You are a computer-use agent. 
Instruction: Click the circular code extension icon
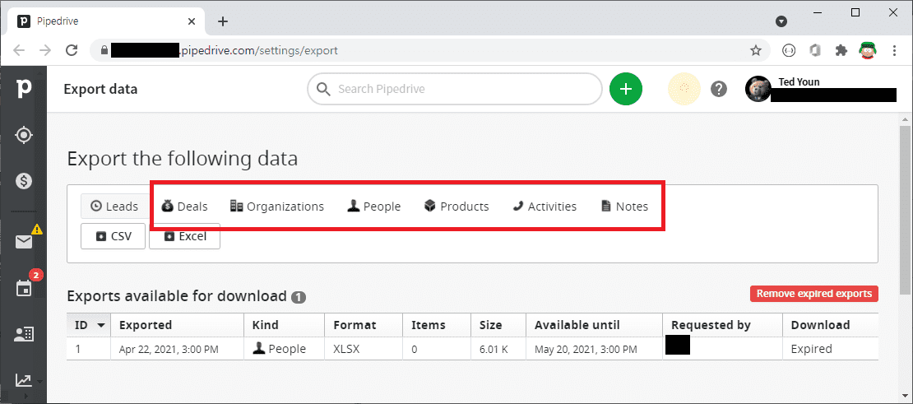pos(789,51)
